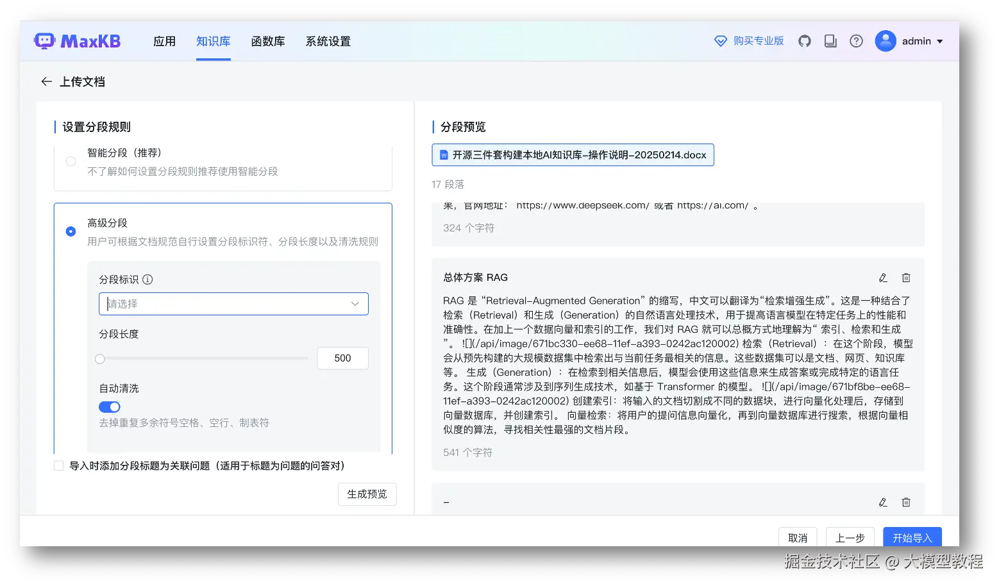Open the documentation book icon

tap(830, 41)
